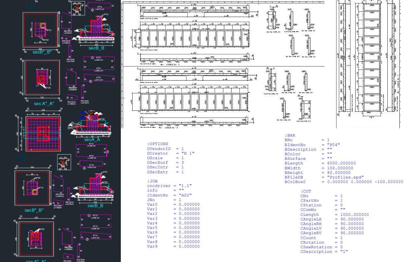
Task: Click the BColBox0 parameter label
Action: pyautogui.click(x=295, y=182)
